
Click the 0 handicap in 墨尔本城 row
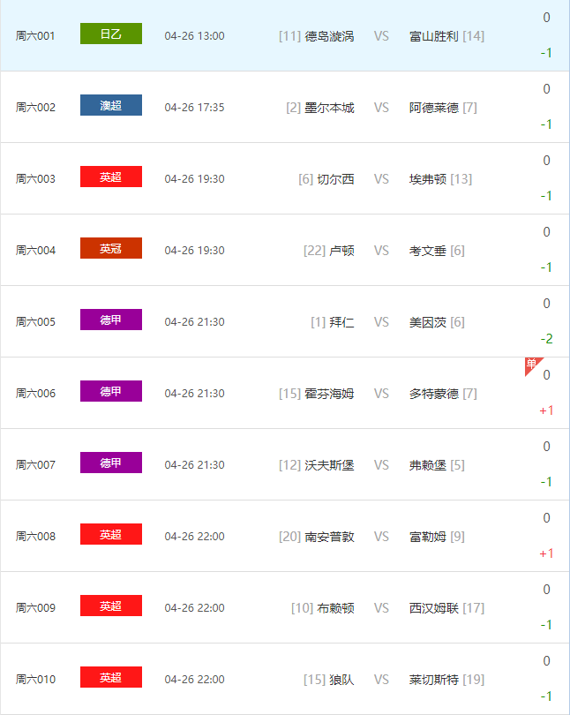point(546,89)
